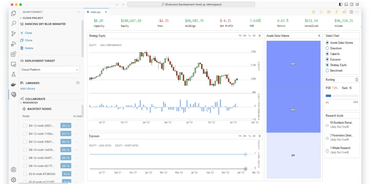Open the Docker whale icon in the sidebar
The height and width of the screenshot is (184, 370).
point(13,84)
